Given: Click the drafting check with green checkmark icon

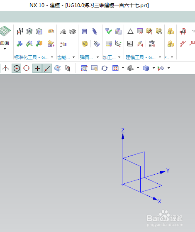Looking at the screenshot, I should (29, 44).
